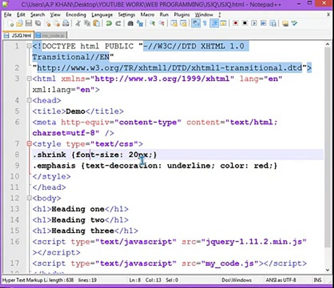Print the document with the printer icon

66,23
